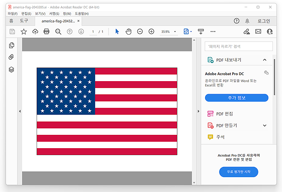The height and width of the screenshot is (192, 282).
Task: Open the Find text magnifier
Action: coord(58,32)
